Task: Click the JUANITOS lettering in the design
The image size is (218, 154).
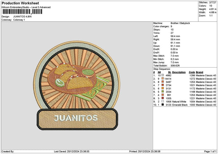Action: click(x=76, y=118)
